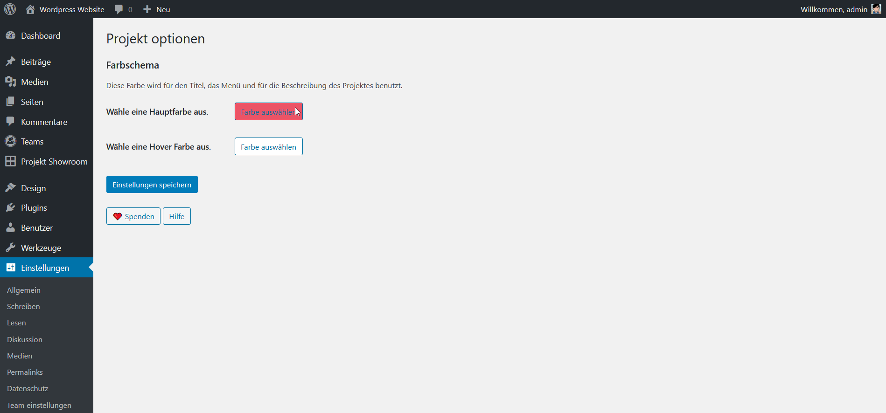Click the Hilfe button
The height and width of the screenshot is (413, 886).
pos(176,216)
